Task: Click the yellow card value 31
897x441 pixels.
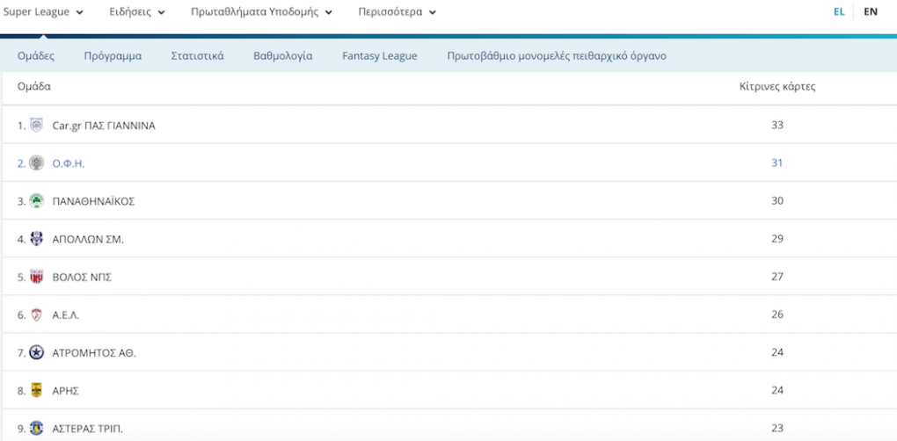Action: [x=777, y=163]
